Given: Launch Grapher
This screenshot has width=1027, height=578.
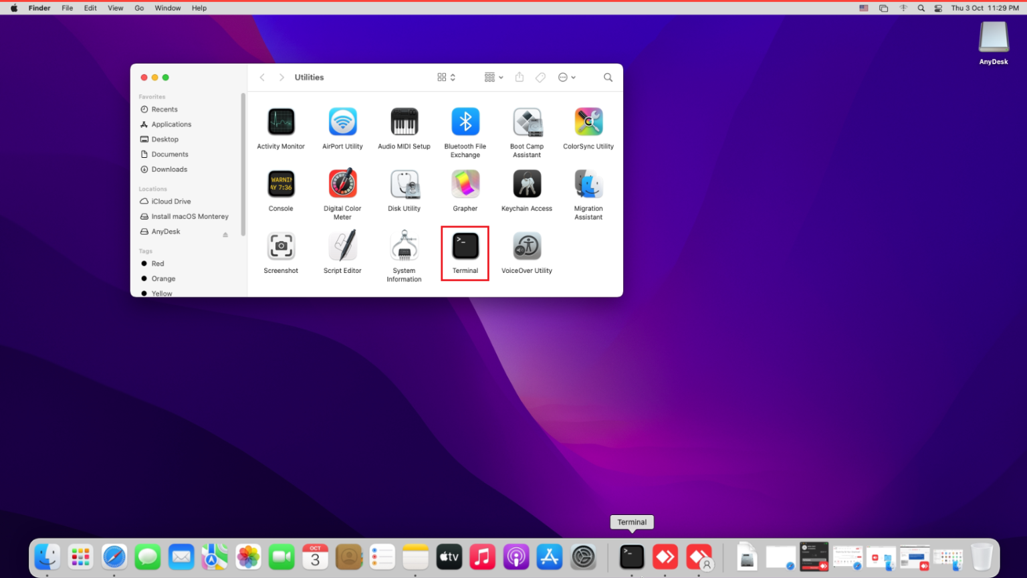Looking at the screenshot, I should [x=465, y=184].
